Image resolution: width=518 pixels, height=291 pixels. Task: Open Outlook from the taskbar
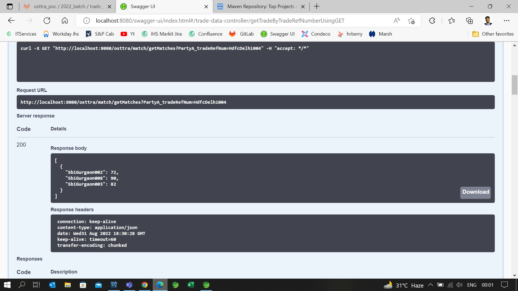click(52, 285)
